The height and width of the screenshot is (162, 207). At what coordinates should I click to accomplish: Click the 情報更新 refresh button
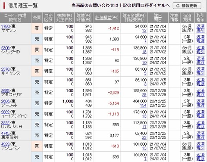click(x=187, y=6)
